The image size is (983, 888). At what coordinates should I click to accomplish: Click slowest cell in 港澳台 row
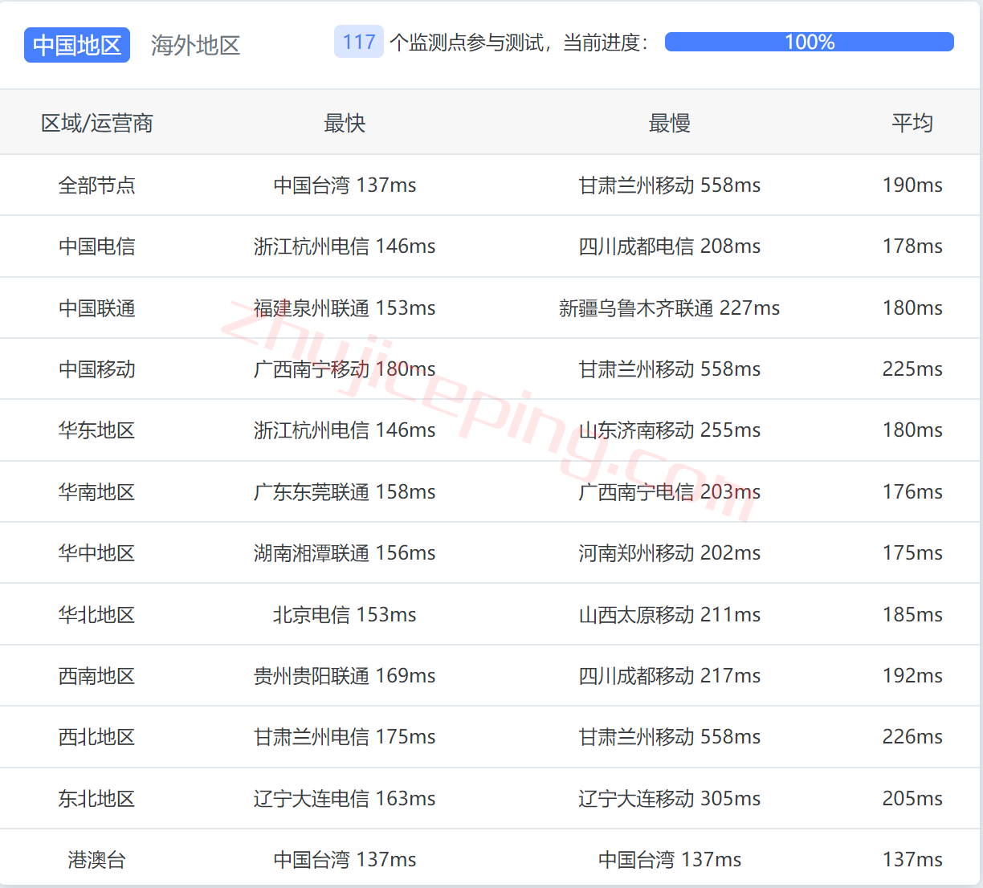tap(670, 860)
